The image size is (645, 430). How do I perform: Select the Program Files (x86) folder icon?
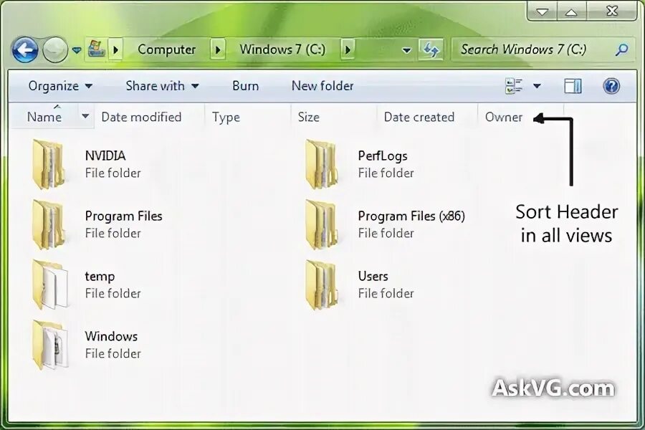pos(322,224)
